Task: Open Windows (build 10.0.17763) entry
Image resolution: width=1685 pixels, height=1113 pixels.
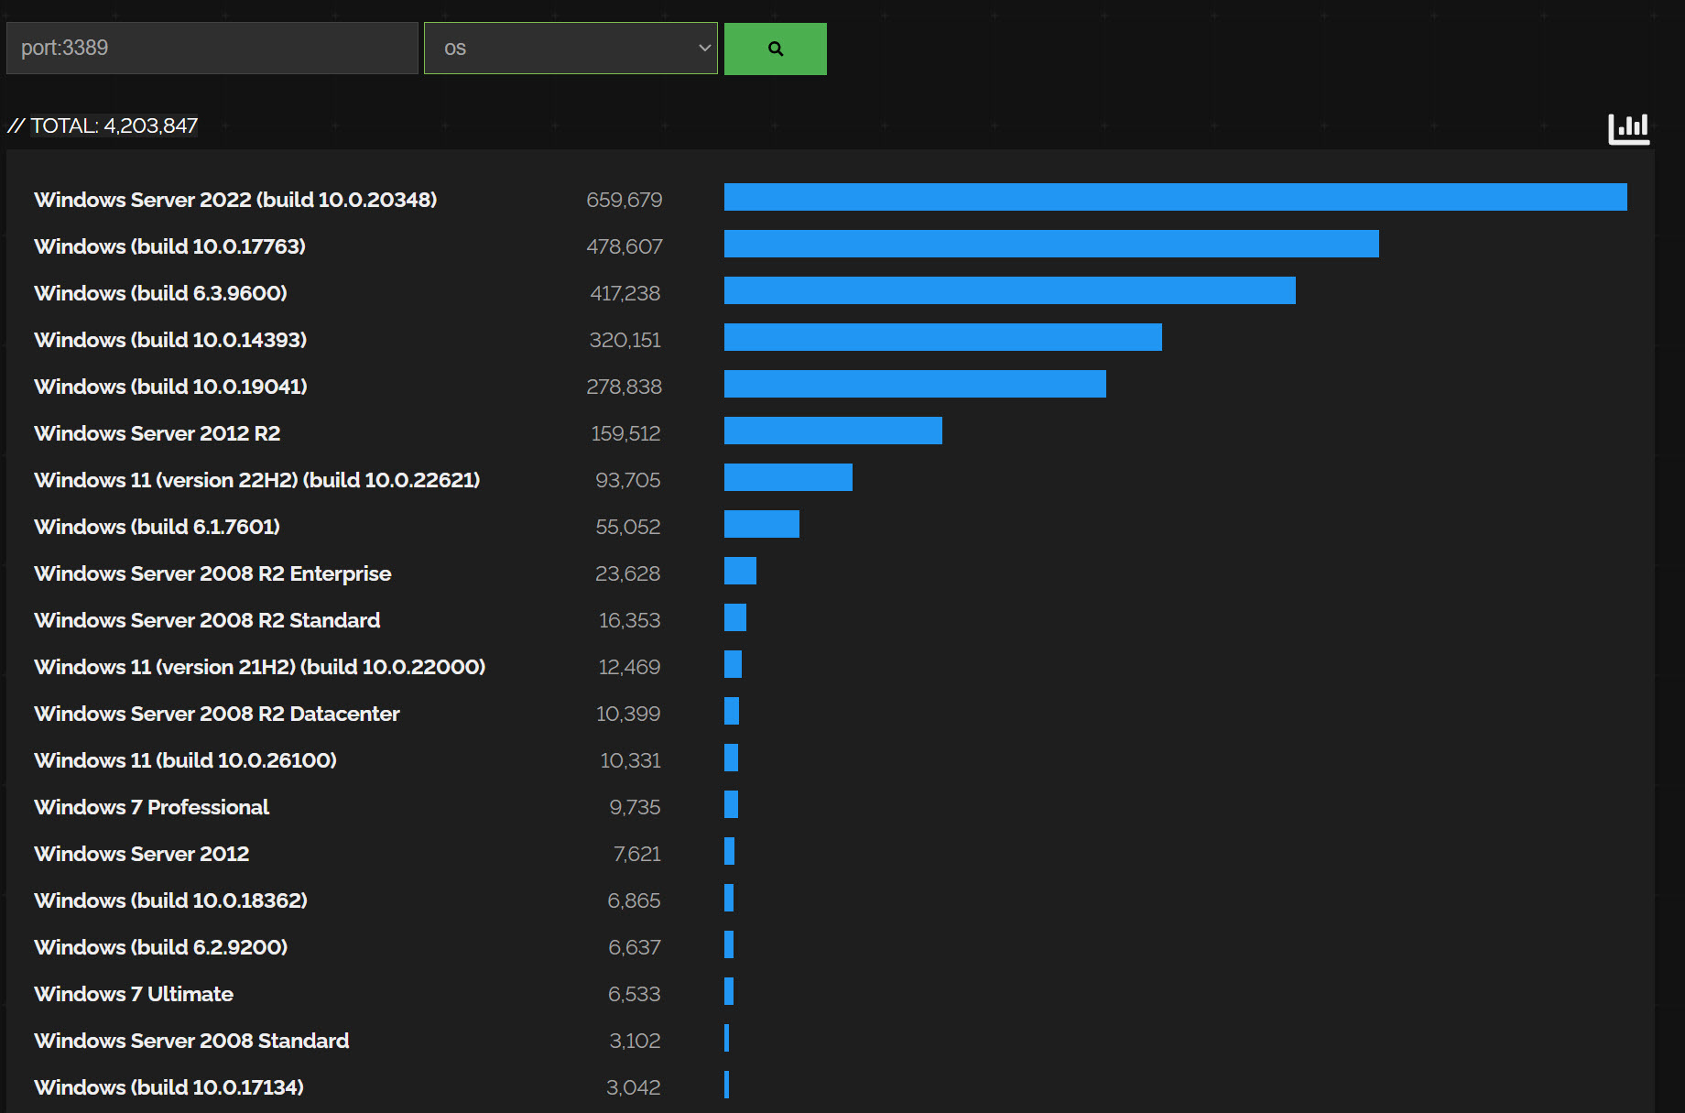Action: coord(169,246)
